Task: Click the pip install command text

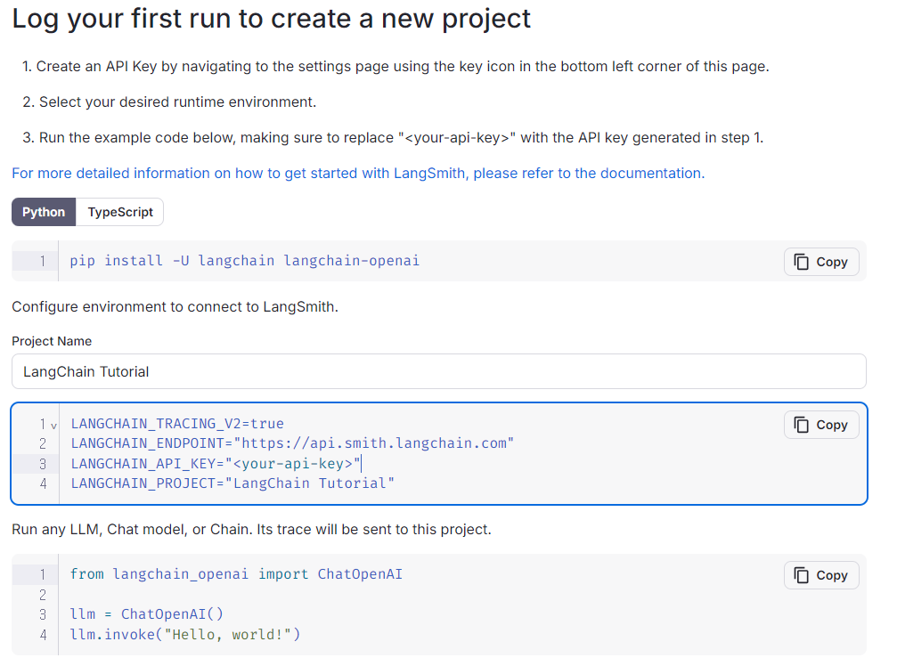Action: click(x=244, y=261)
